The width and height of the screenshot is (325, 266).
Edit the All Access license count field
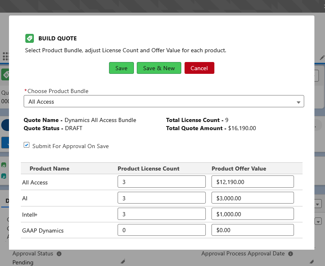coord(162,182)
